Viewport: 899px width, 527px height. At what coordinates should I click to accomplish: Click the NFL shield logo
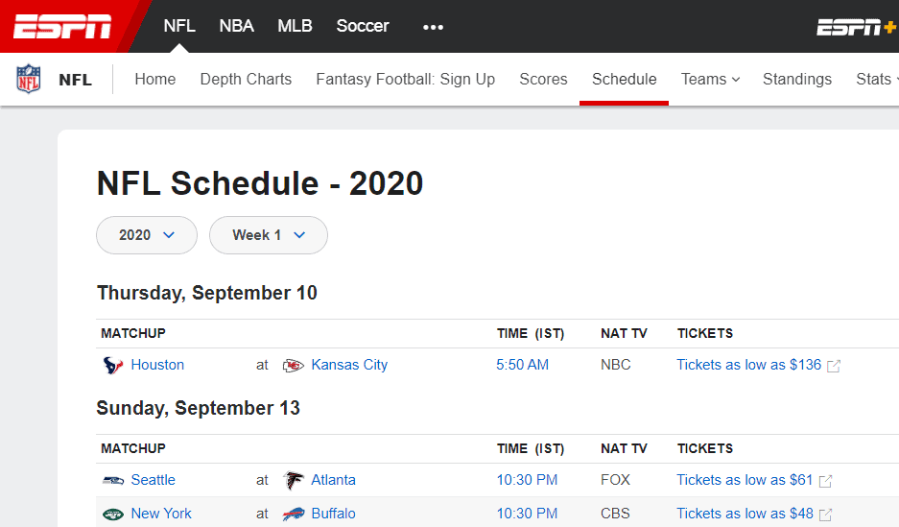click(x=28, y=79)
